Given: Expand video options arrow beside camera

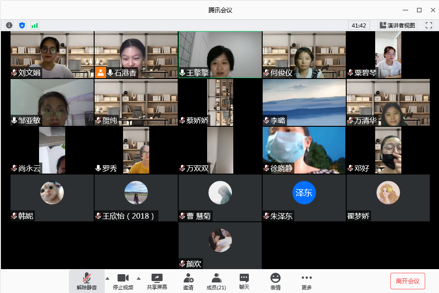Looking at the screenshot, I should point(138,278).
